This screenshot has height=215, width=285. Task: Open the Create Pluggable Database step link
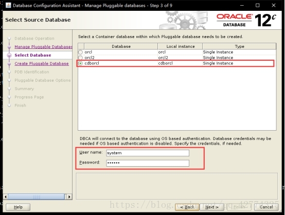42,64
